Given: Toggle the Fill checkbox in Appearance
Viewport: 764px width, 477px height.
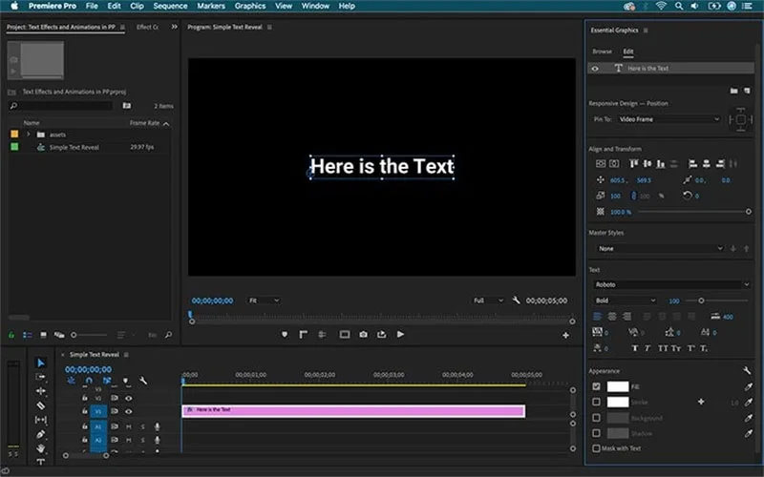Looking at the screenshot, I should [x=596, y=386].
